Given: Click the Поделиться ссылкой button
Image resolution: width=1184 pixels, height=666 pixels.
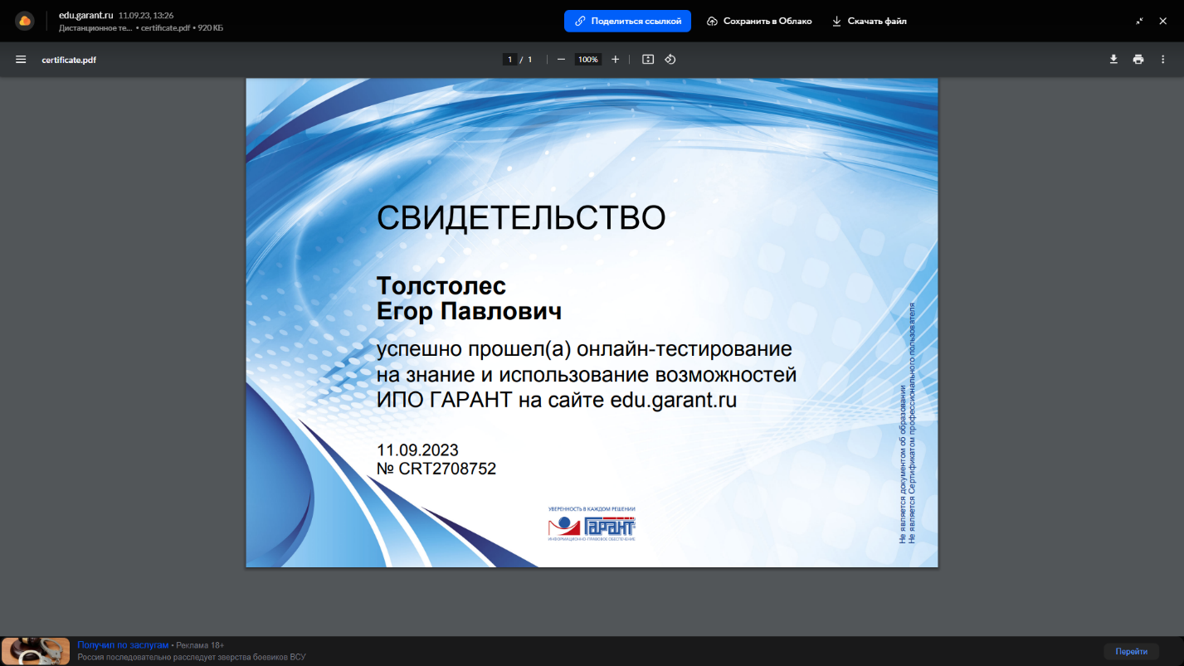Looking at the screenshot, I should pos(627,21).
